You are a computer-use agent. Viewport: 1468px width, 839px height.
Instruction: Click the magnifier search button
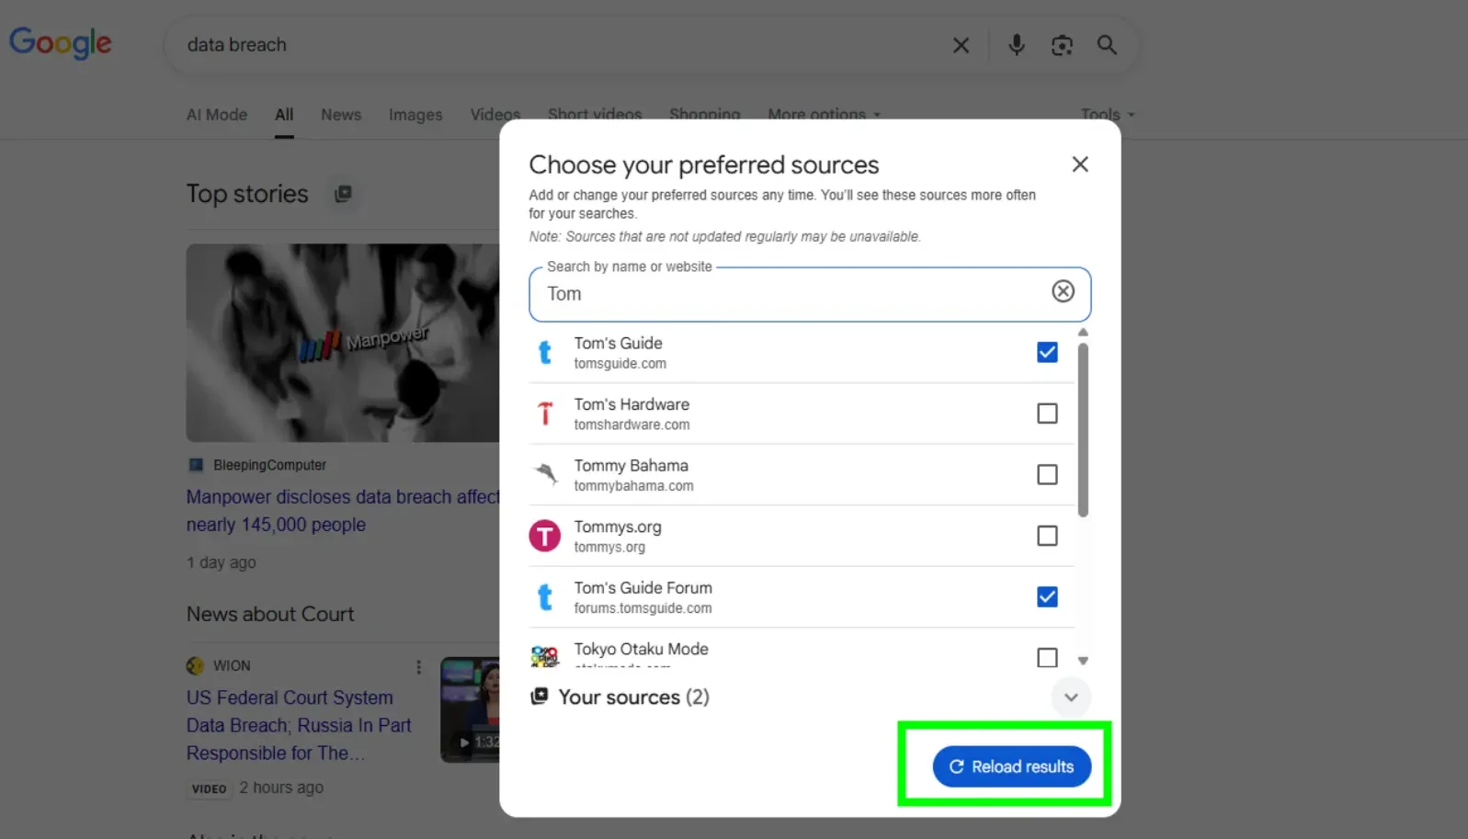click(1107, 45)
